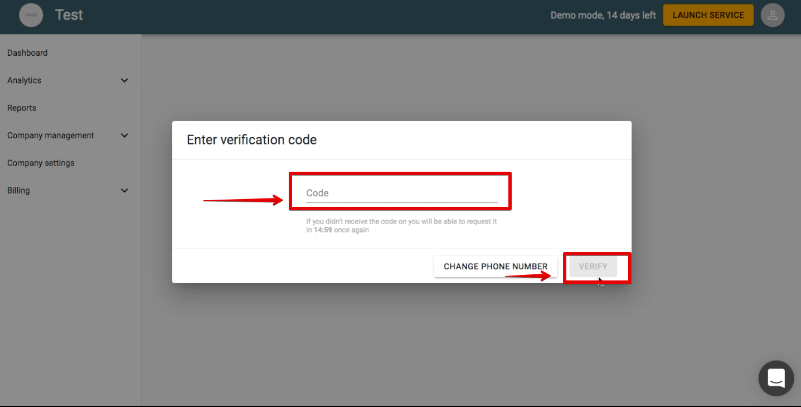Select Company management in the sidebar
Image resolution: width=801 pixels, height=407 pixels.
[51, 135]
